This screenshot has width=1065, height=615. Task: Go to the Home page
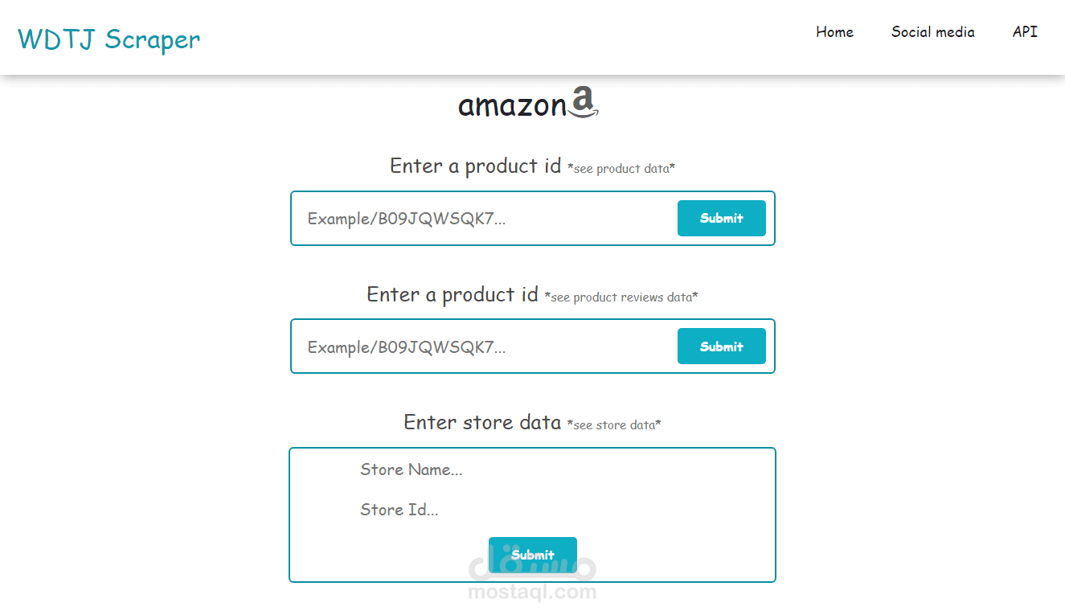pos(834,32)
